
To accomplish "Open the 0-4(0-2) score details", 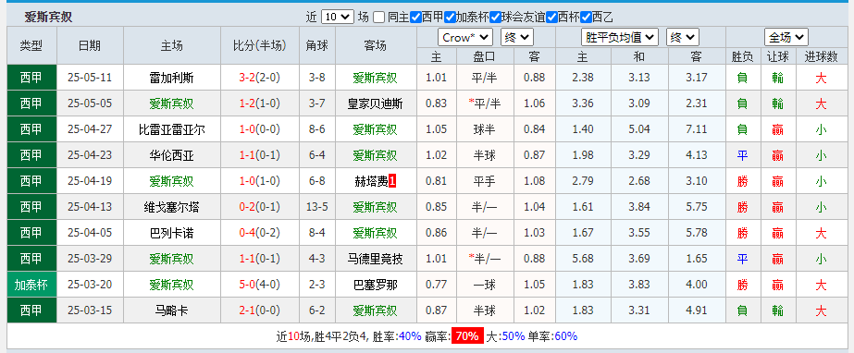I will coord(260,234).
